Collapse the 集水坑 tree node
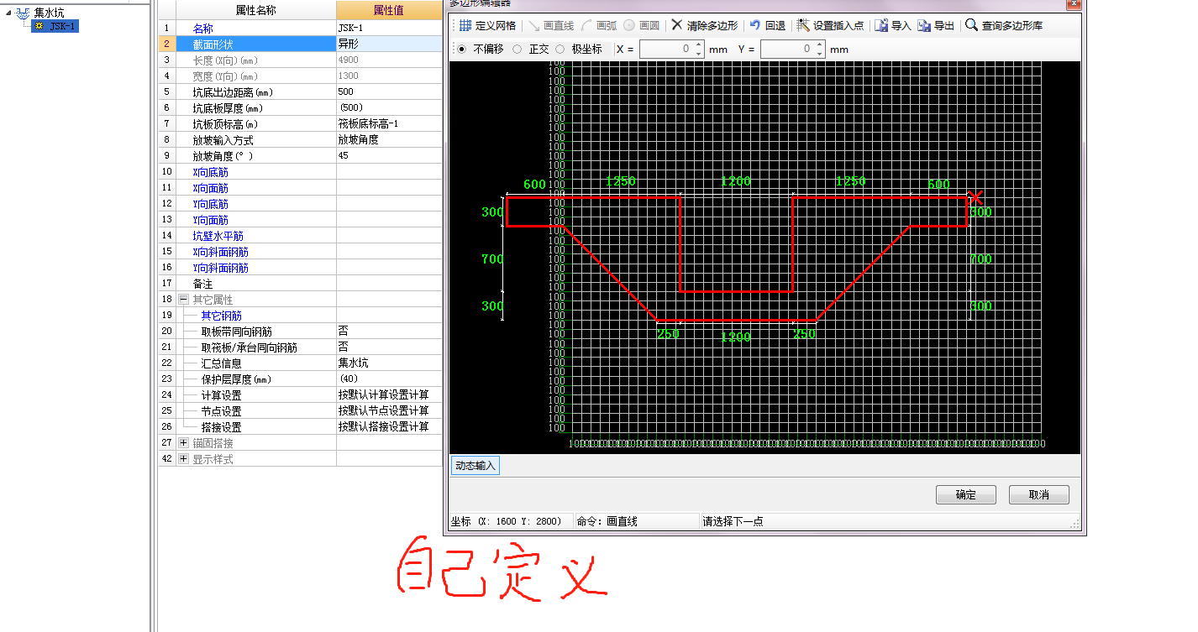The height and width of the screenshot is (632, 1198). [8, 13]
